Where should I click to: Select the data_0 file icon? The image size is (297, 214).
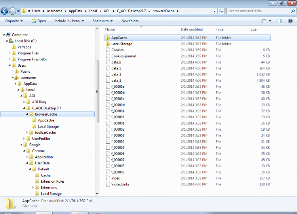[108, 62]
